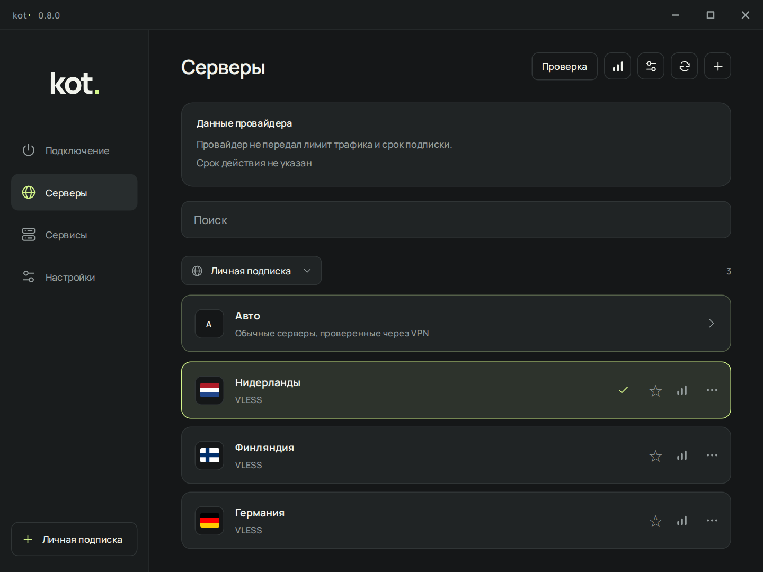
Task: Open the filter sliders icon in the toolbar
Action: click(x=651, y=66)
